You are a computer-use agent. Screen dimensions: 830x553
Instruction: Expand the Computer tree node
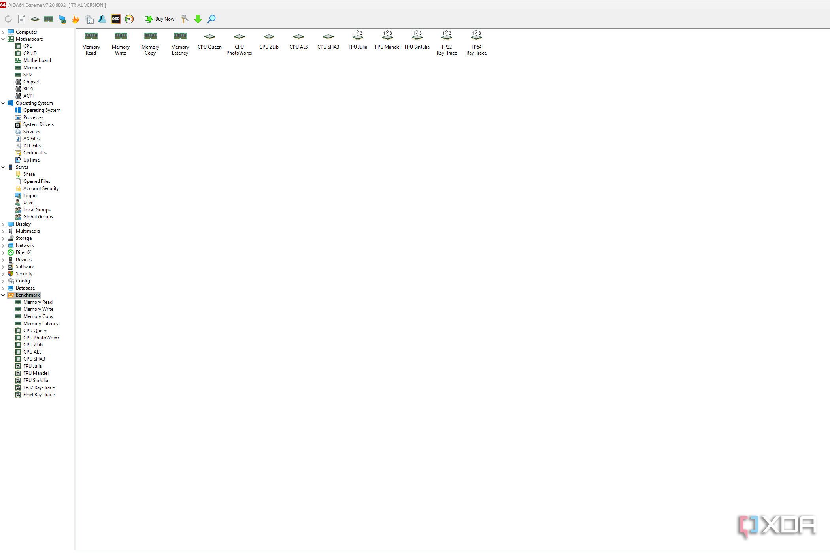click(x=3, y=32)
